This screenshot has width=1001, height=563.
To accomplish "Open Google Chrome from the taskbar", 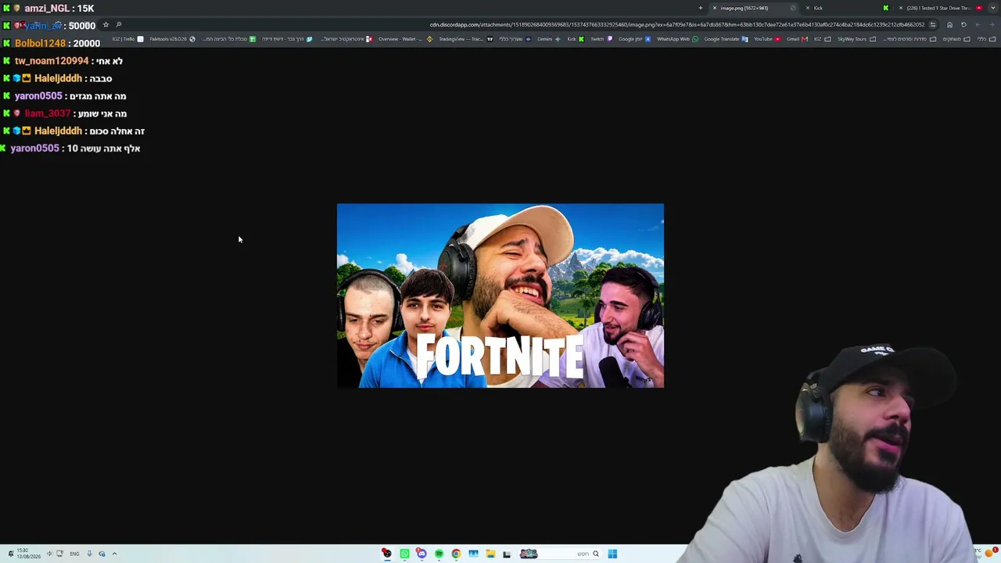I will pyautogui.click(x=456, y=554).
